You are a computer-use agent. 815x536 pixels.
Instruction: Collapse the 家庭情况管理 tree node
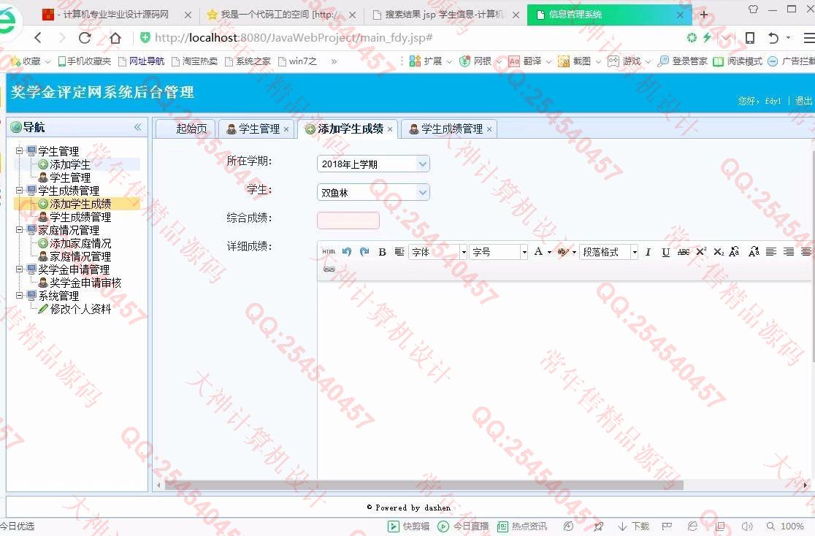19,230
